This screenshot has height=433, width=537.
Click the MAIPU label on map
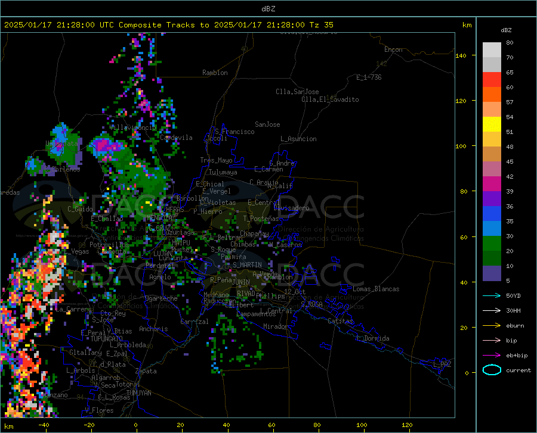tap(181, 242)
